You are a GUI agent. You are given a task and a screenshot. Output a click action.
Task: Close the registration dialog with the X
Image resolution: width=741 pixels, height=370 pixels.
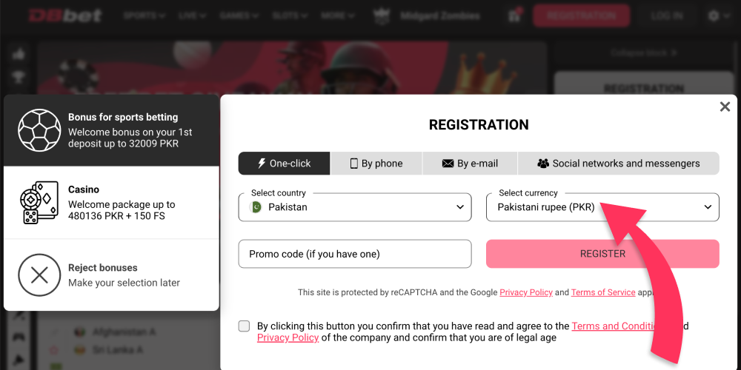click(725, 107)
